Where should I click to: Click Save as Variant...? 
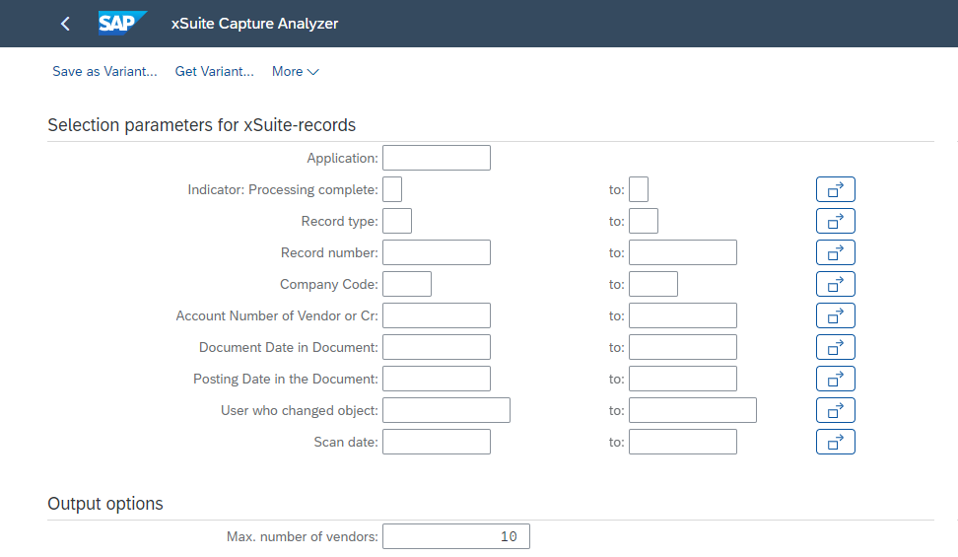point(104,72)
